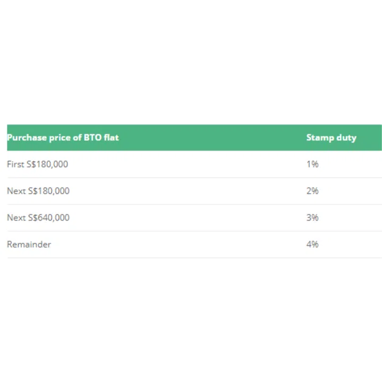Click the word 'duty' in the header
This screenshot has height=382, width=382.
click(x=346, y=137)
